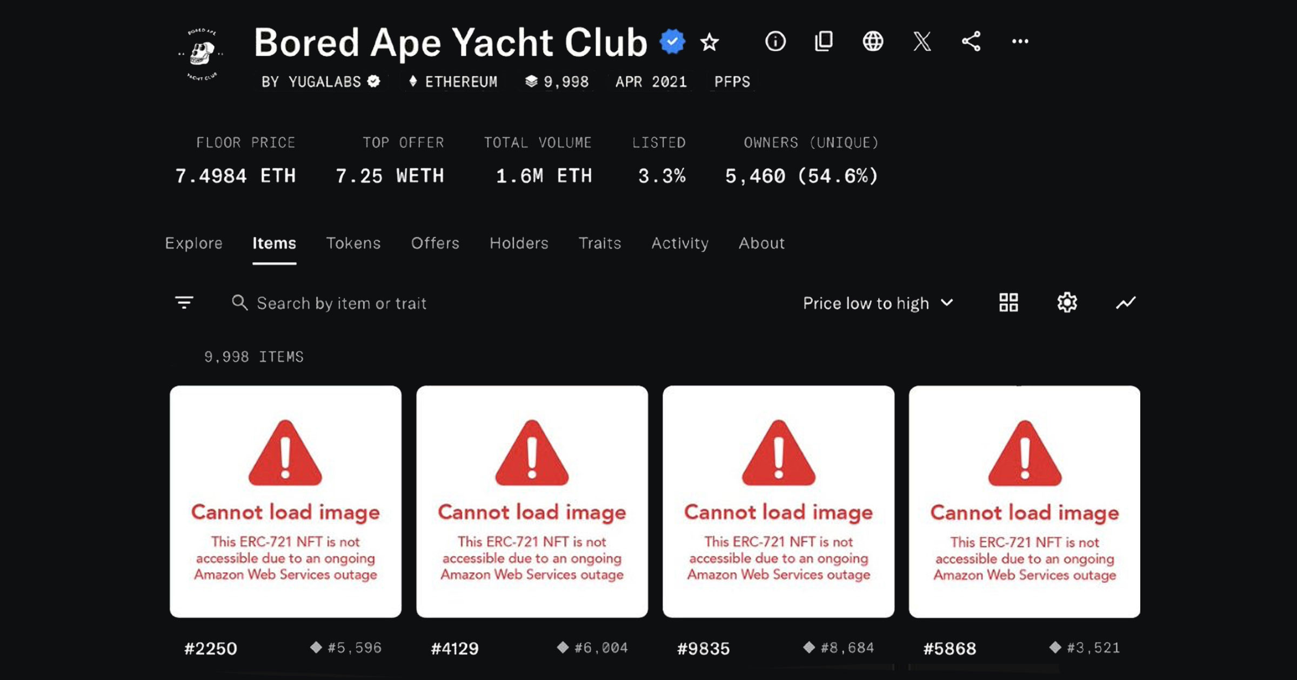Viewport: 1297px width, 680px height.
Task: Favorite the collection with the star icon
Action: pos(709,42)
